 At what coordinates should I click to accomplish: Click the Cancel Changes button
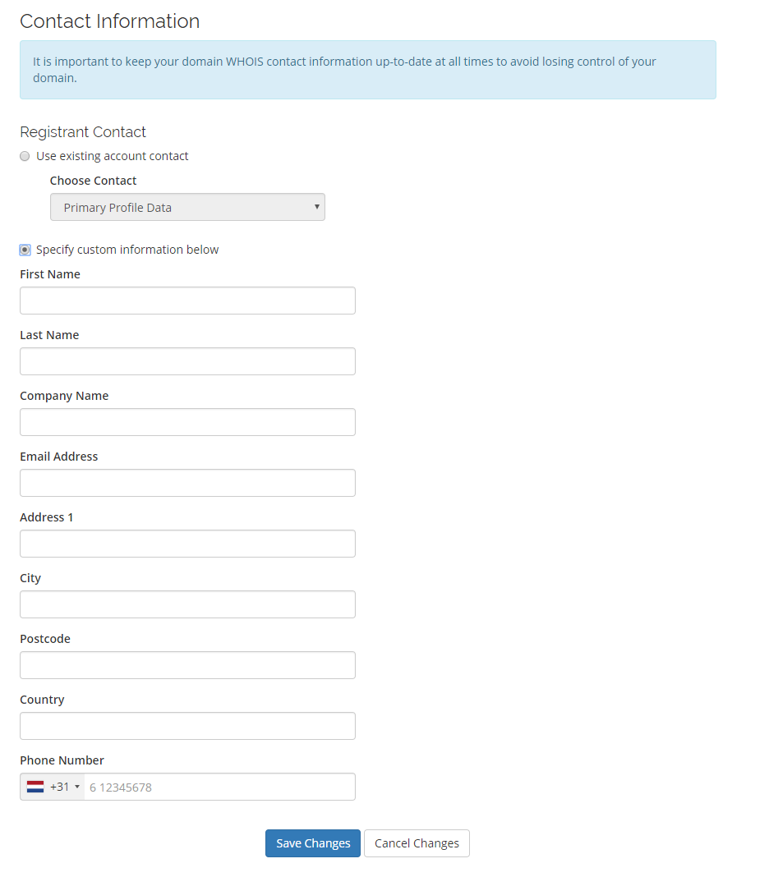click(417, 843)
